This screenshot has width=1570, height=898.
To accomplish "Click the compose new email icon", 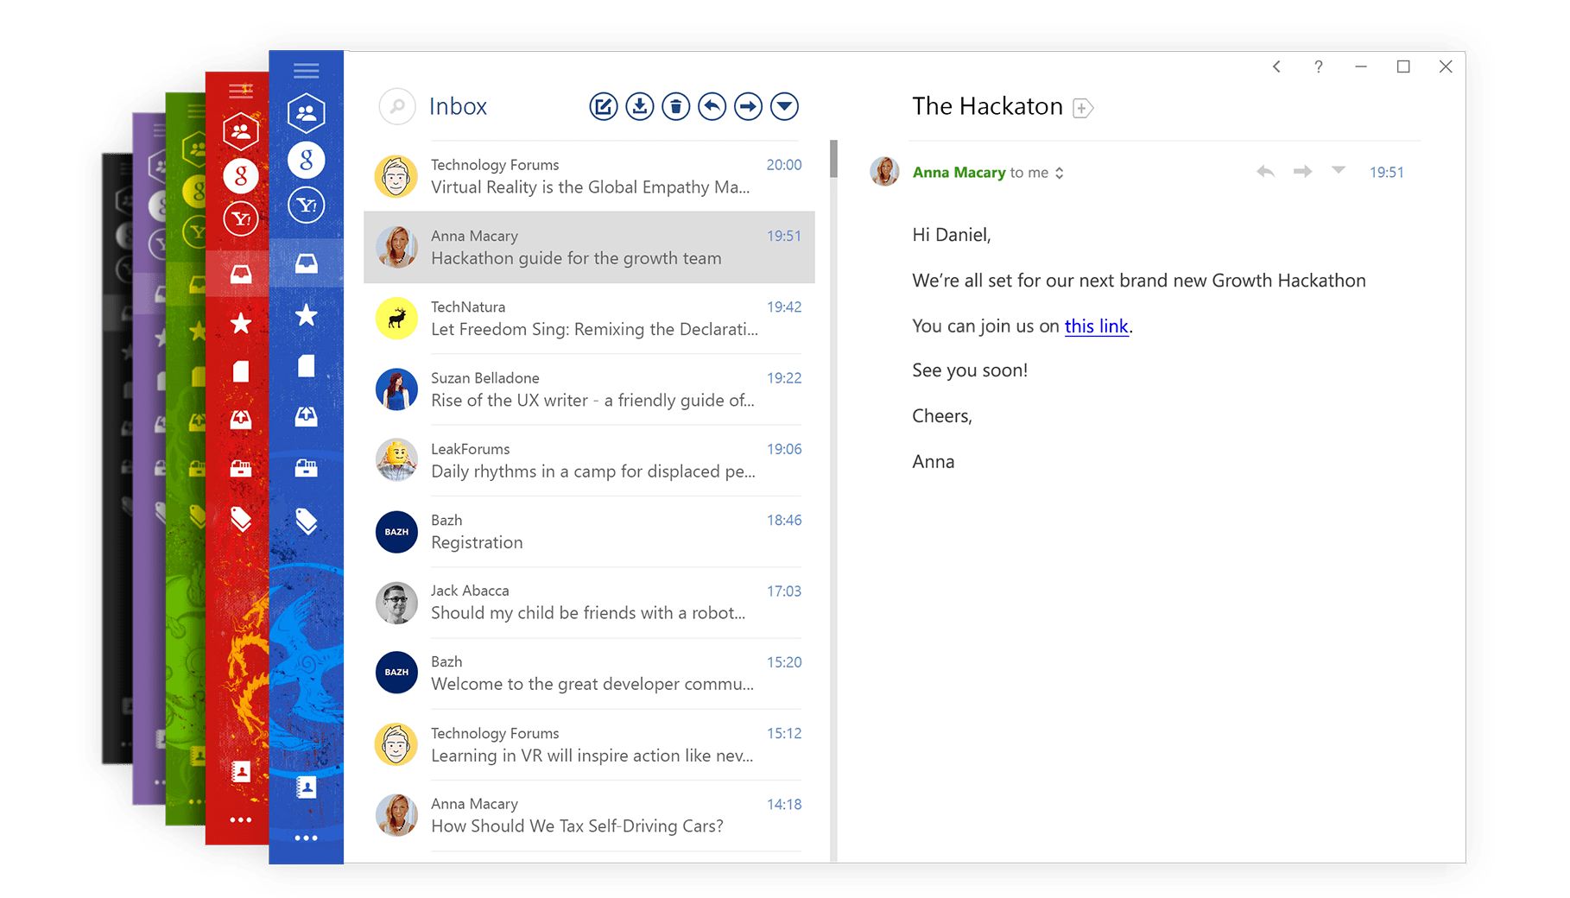I will (x=603, y=107).
